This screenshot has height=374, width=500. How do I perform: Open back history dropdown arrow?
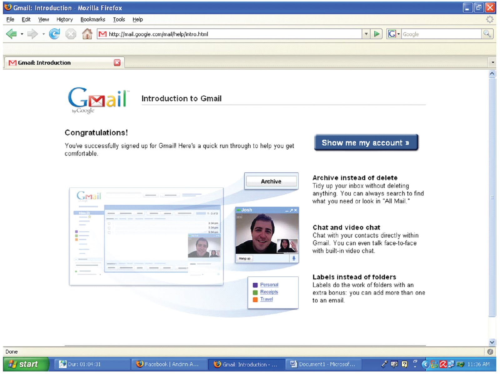coord(22,34)
